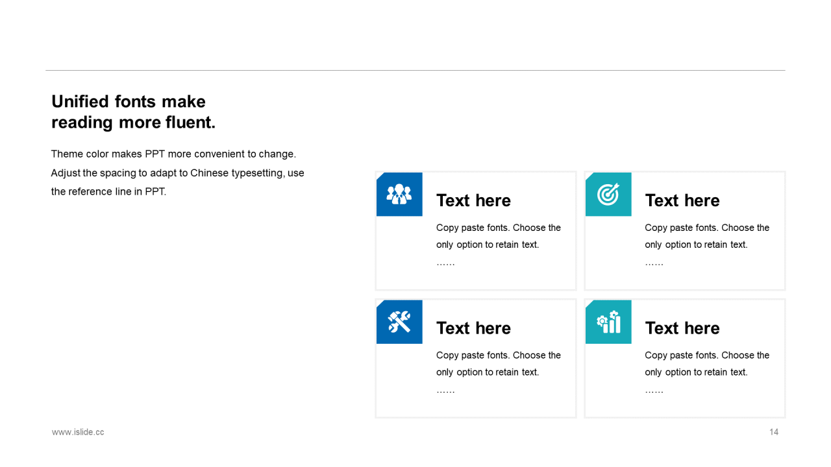Click the description text under the people icon heading
This screenshot has height=467, width=831.
click(498, 236)
